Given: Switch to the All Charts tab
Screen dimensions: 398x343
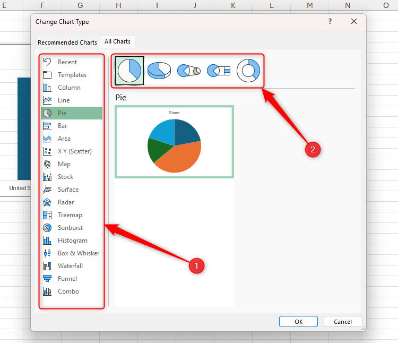Looking at the screenshot, I should (118, 41).
